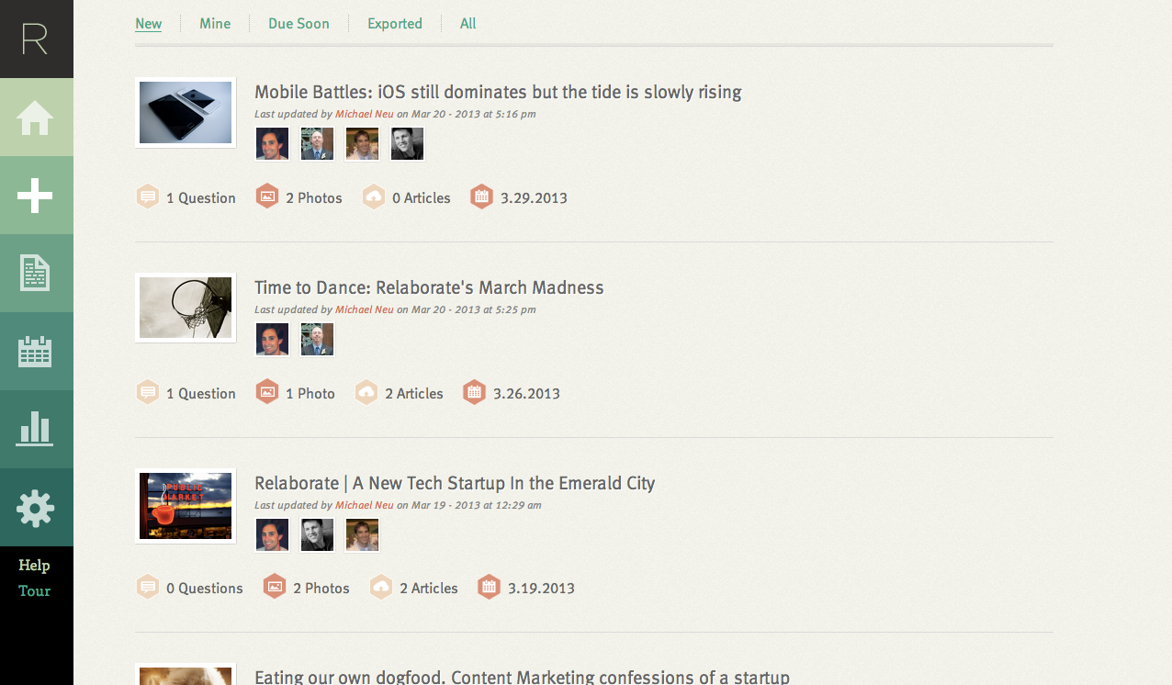Switch to the Mine tab
The width and height of the screenshot is (1172, 685).
(215, 24)
